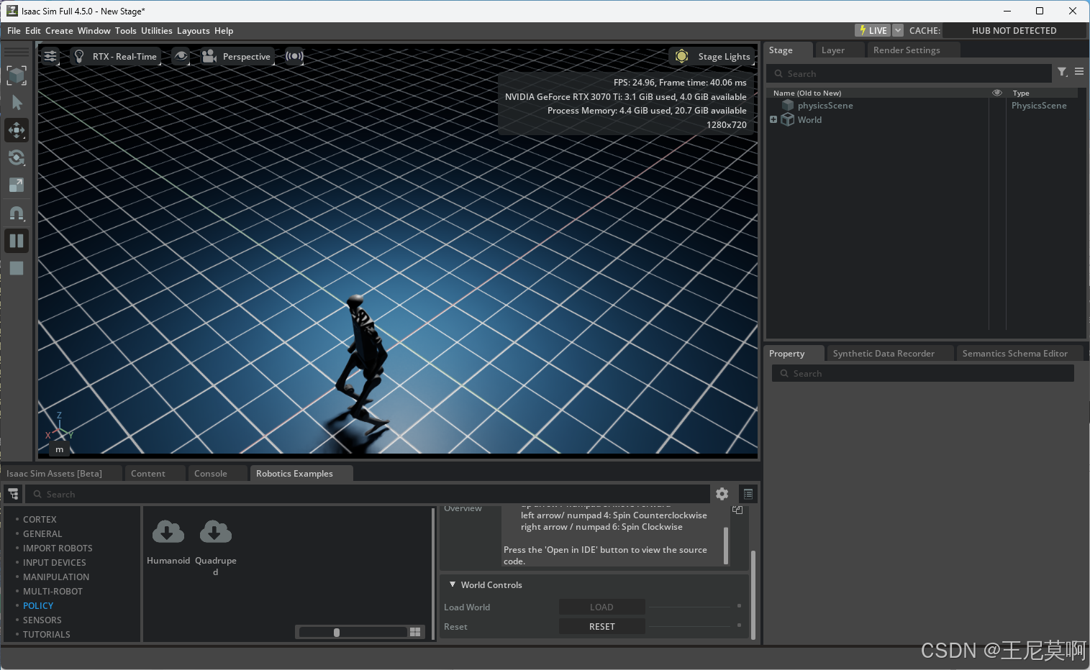Open the Edit menu
The image size is (1090, 670).
pos(33,31)
